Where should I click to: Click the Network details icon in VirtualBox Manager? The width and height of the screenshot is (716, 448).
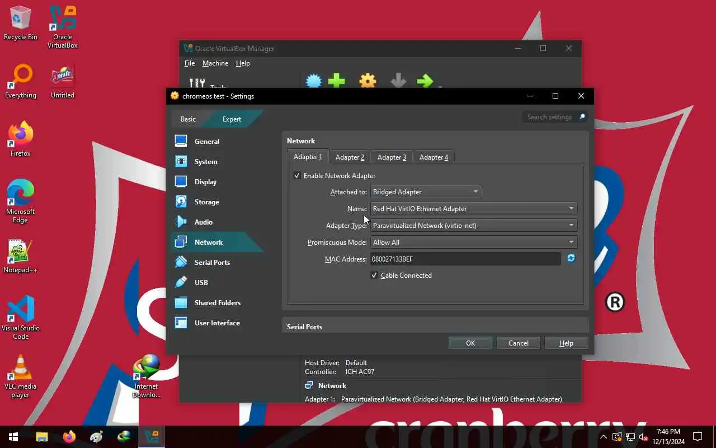309,385
